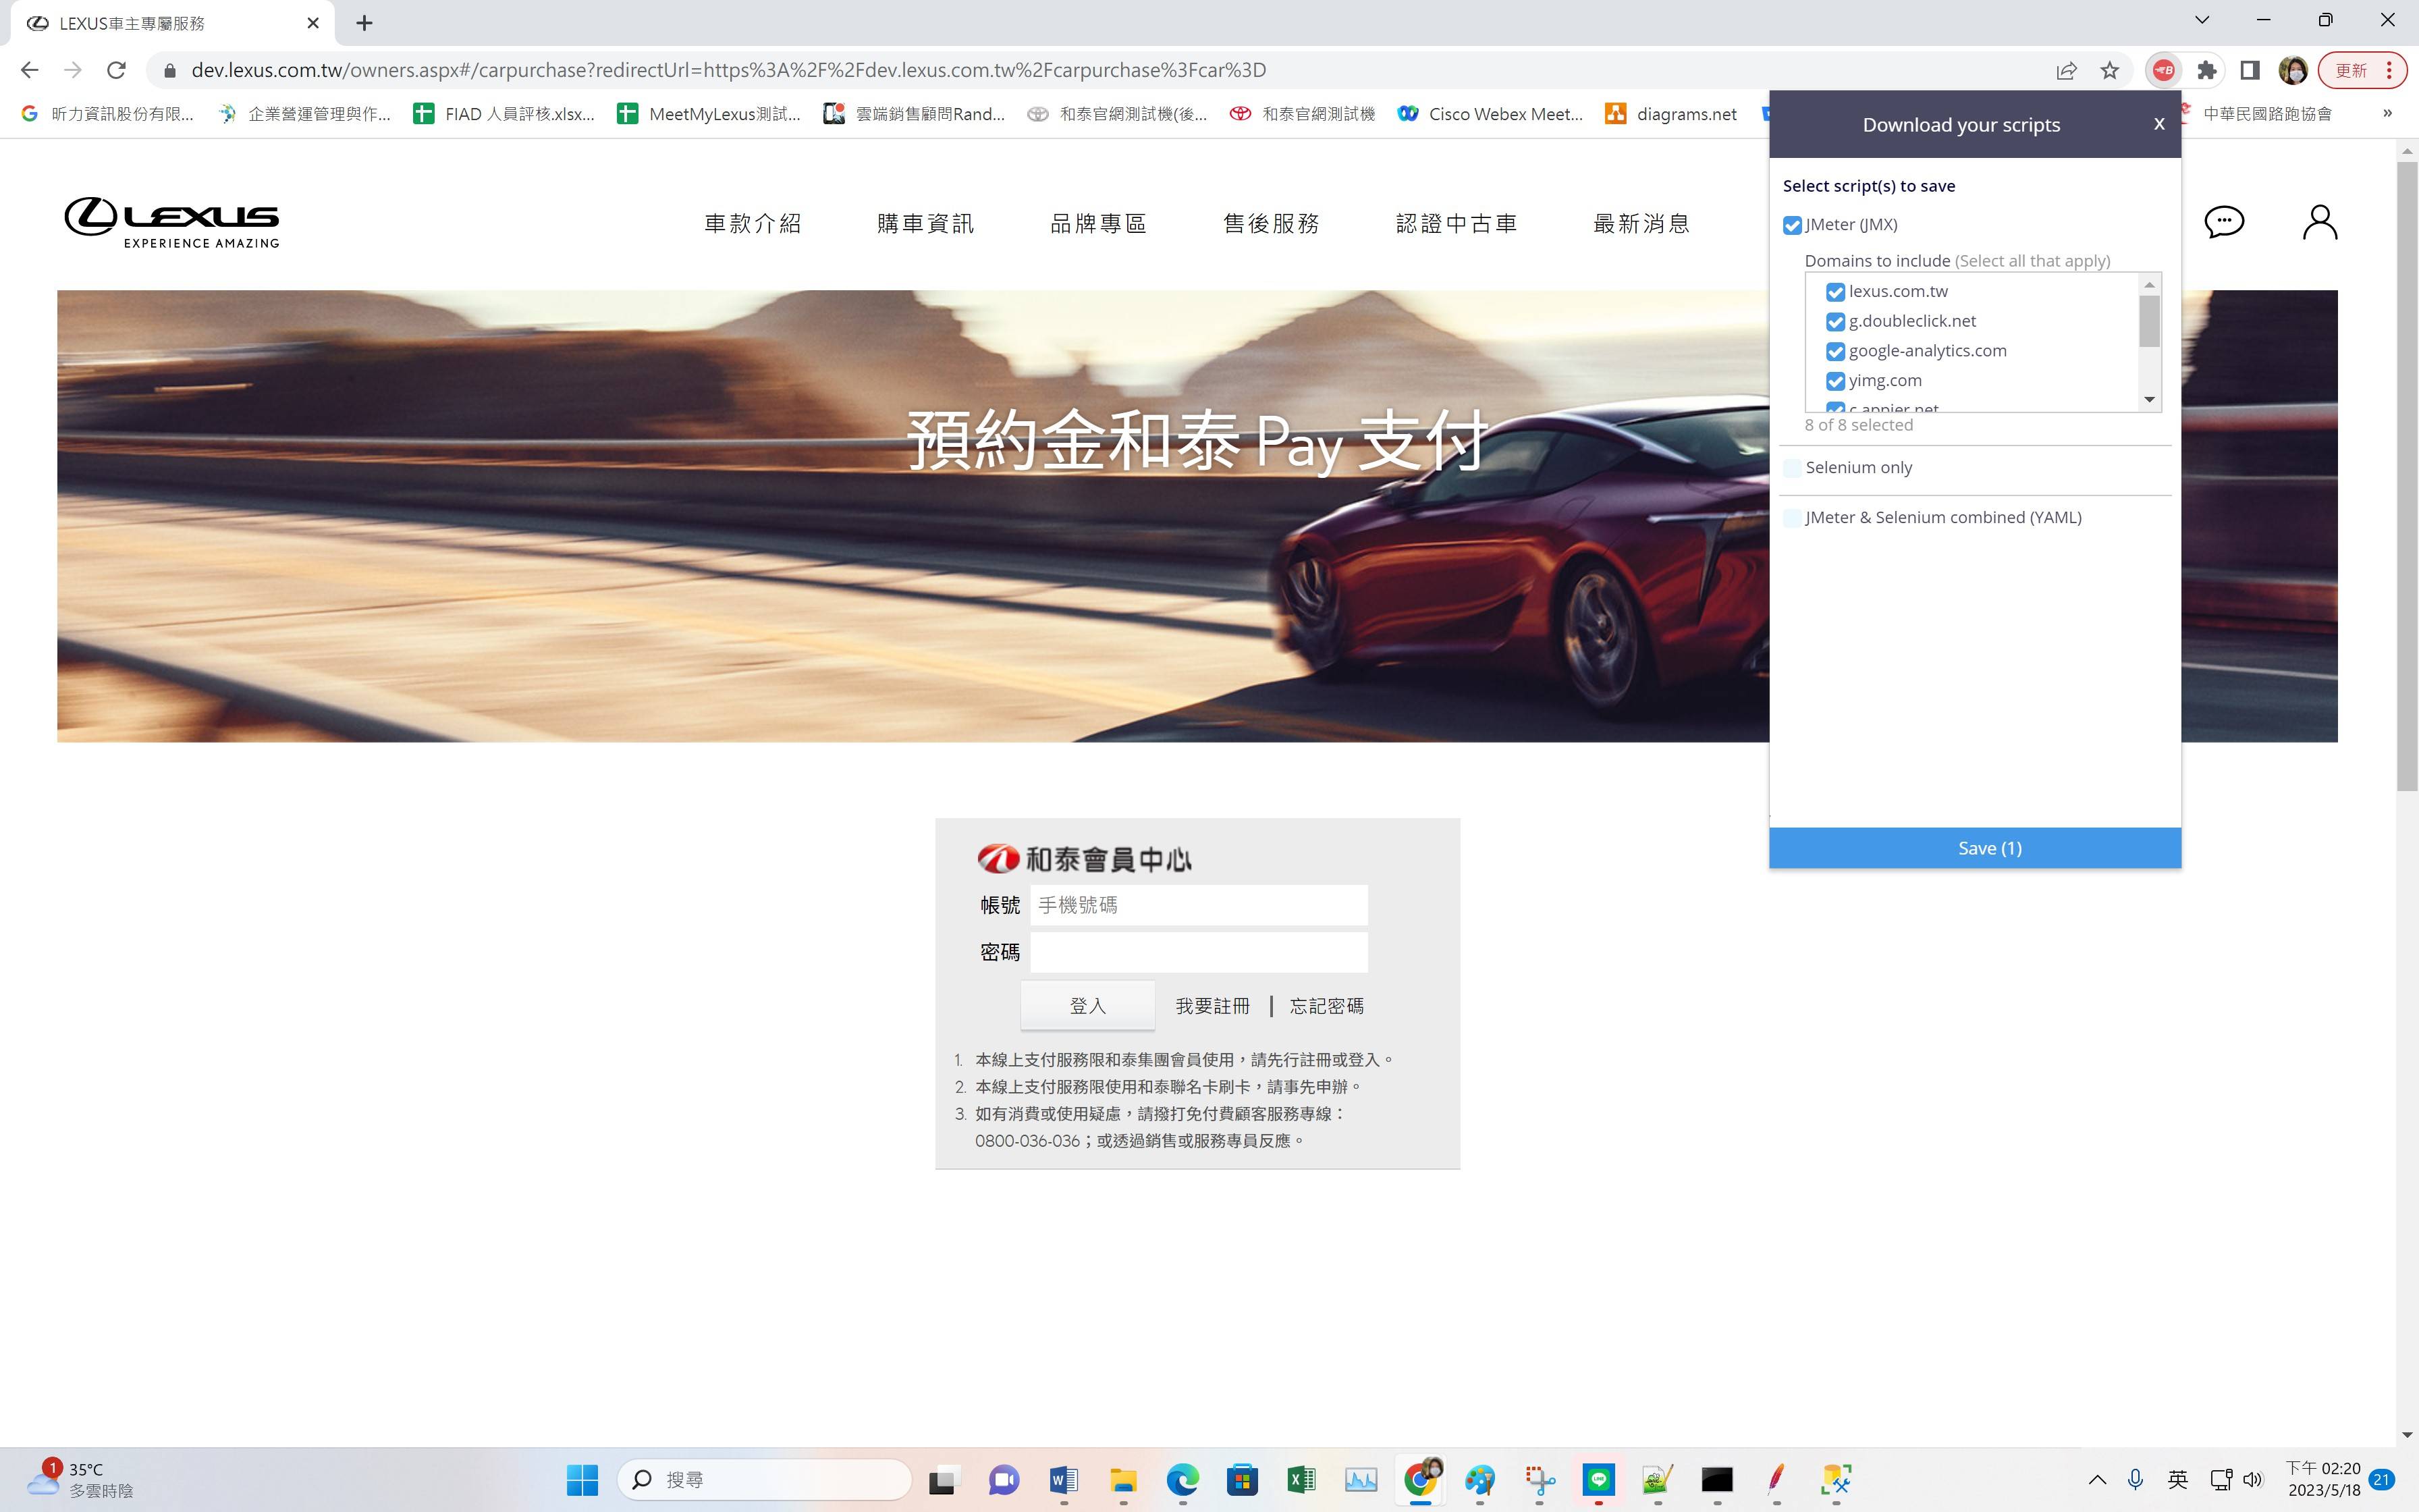This screenshot has height=1512, width=2419.
Task: Open the Lexus member account icon
Action: [x=2320, y=222]
